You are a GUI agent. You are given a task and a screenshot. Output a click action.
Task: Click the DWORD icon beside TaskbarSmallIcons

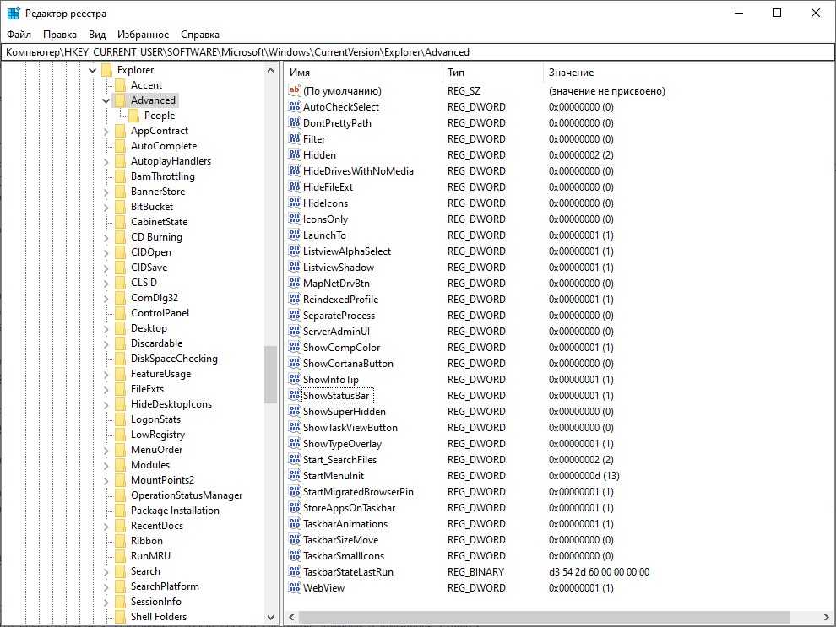pos(294,556)
